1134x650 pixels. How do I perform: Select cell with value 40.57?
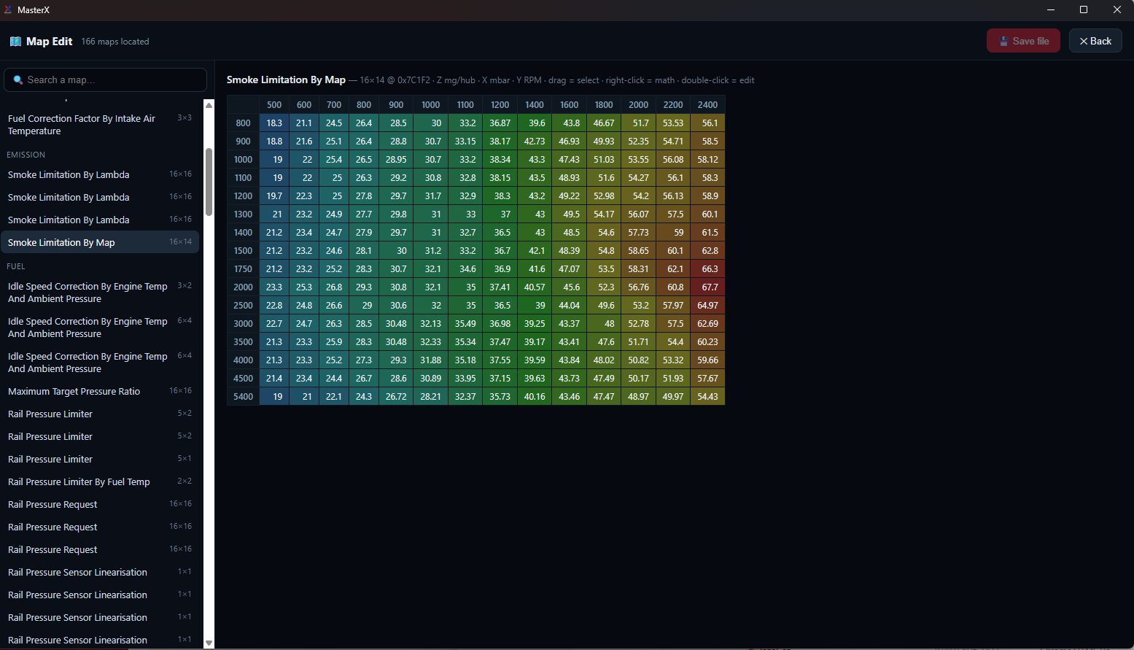tap(535, 287)
